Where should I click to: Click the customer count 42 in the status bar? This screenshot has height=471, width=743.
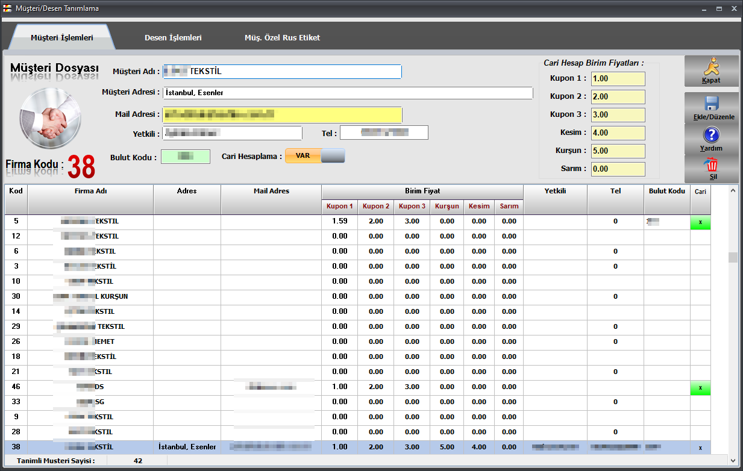coord(139,461)
